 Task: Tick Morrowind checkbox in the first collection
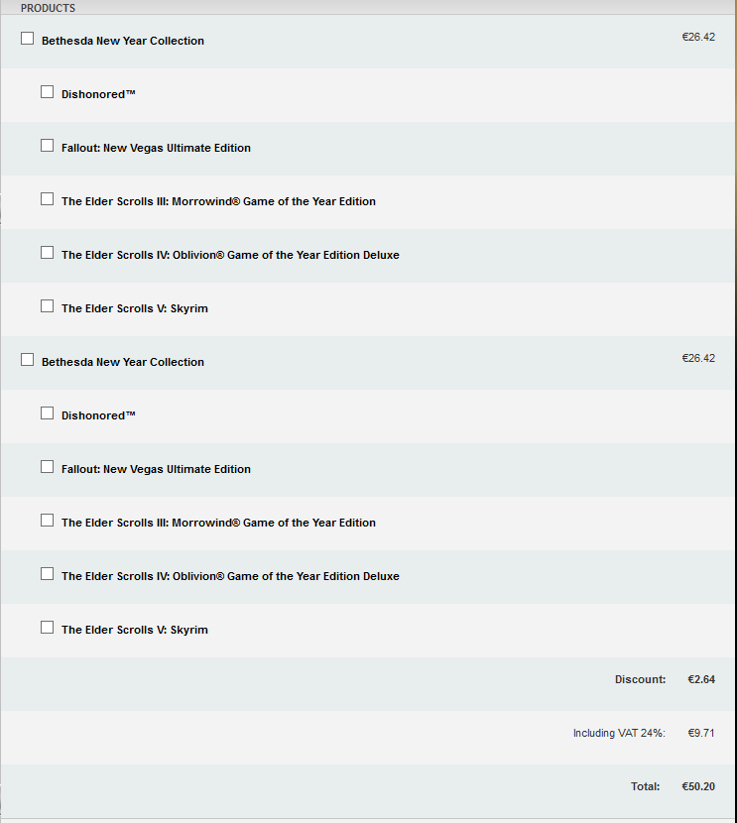coord(48,199)
